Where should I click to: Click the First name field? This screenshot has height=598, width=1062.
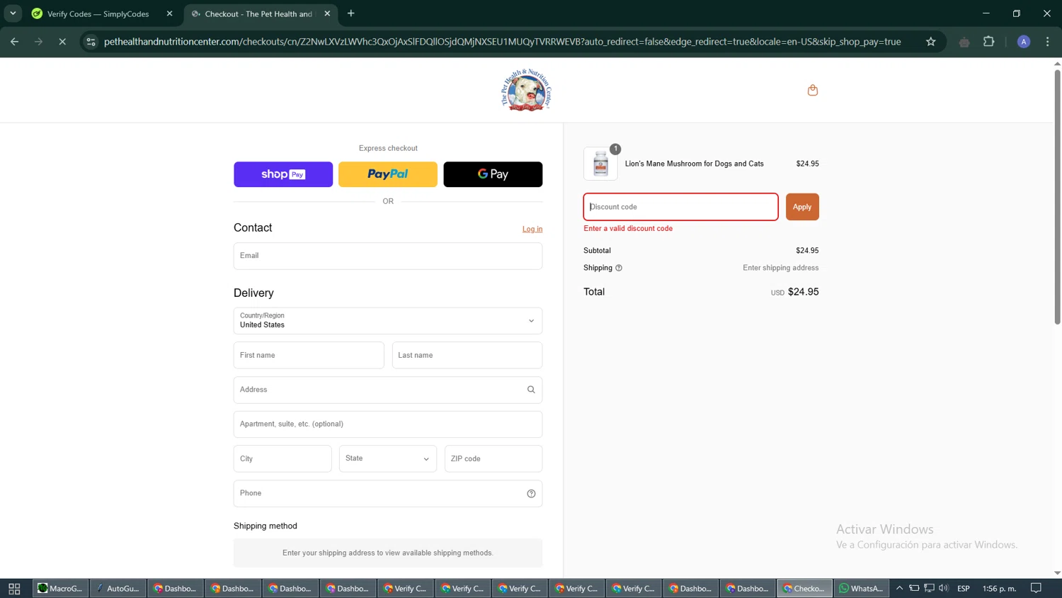309,355
